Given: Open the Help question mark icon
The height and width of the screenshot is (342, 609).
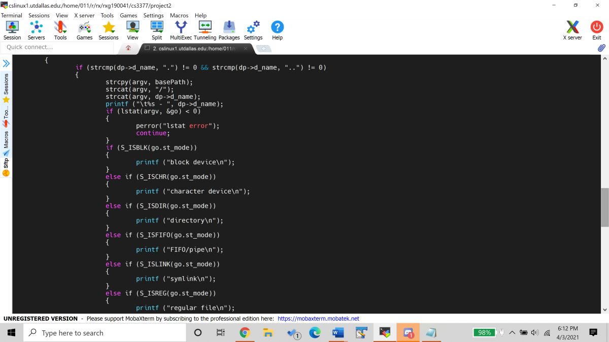Looking at the screenshot, I should point(277,30).
